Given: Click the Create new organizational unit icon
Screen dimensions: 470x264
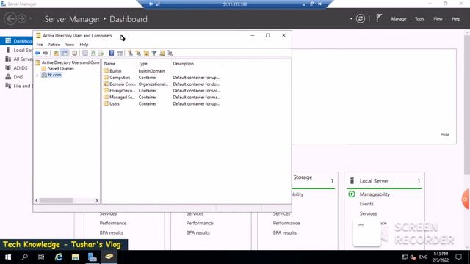Looking at the screenshot, I should 146,54.
